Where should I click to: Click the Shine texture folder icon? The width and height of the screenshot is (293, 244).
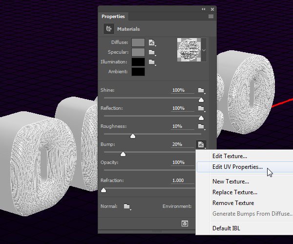tap(201, 90)
